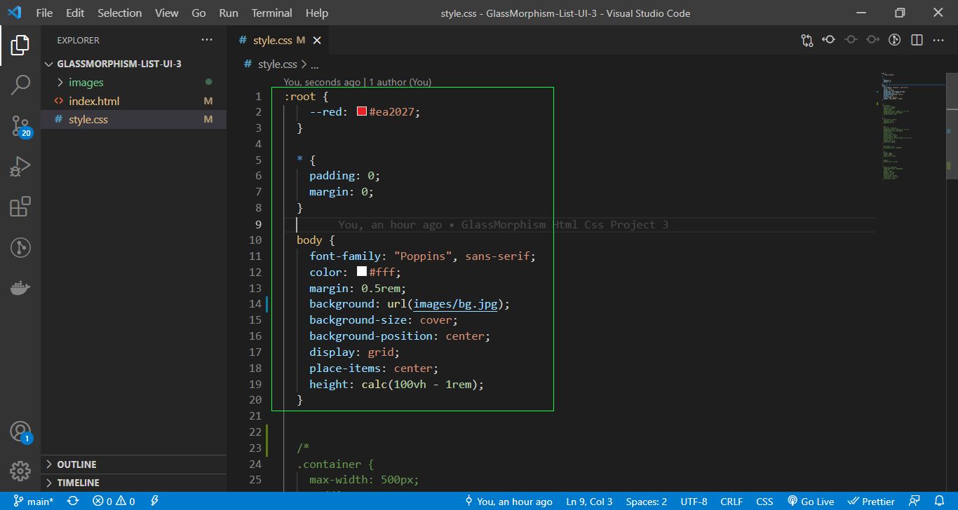Click the main* branch indicator
This screenshot has width=958, height=510.
tap(34, 502)
